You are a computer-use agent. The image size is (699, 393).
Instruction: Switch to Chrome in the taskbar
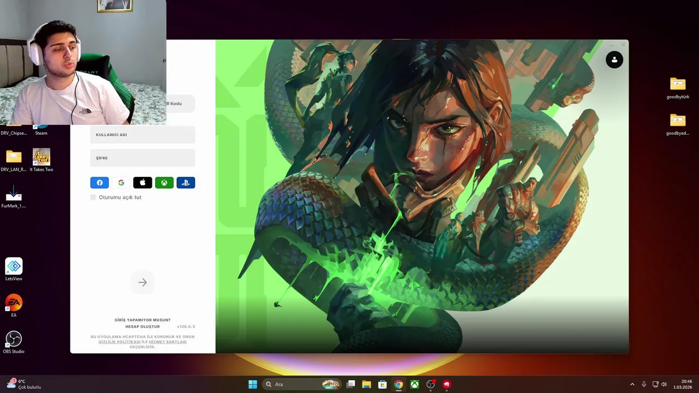[399, 384]
